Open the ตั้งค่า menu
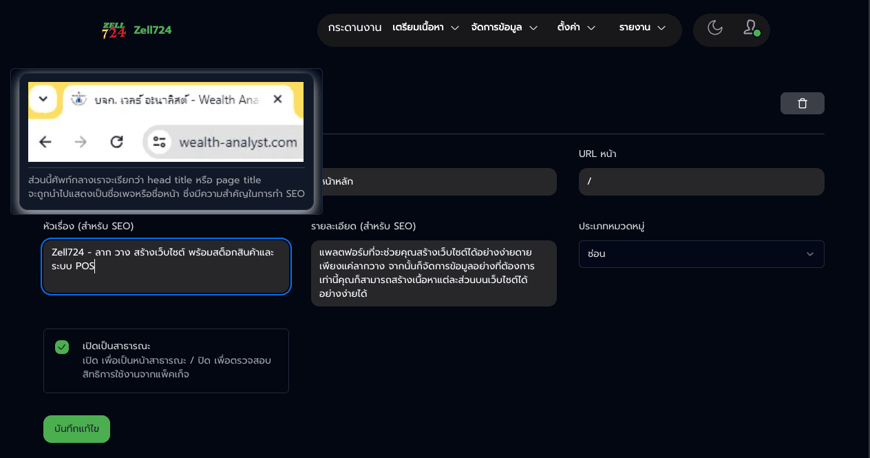Viewport: 870px width, 458px height. 576,28
